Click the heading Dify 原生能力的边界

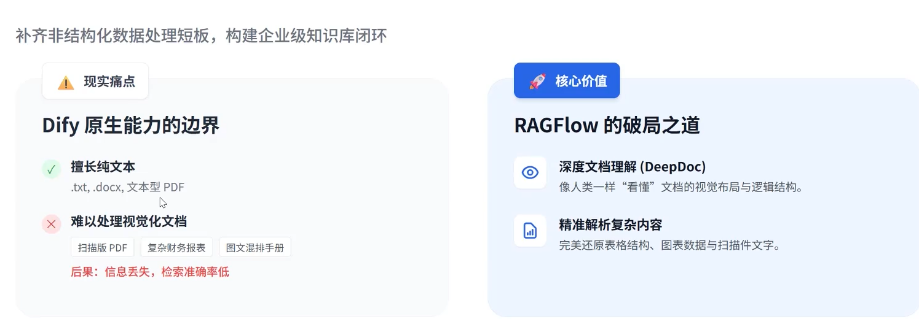click(131, 126)
